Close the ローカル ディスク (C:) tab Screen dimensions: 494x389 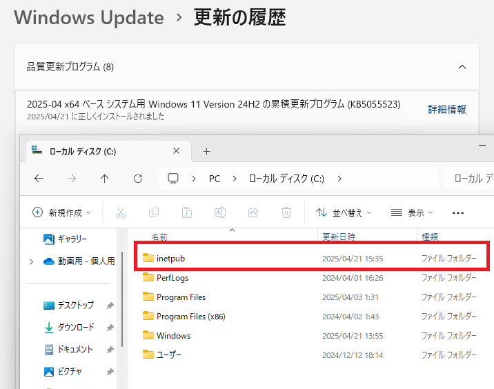coord(177,151)
